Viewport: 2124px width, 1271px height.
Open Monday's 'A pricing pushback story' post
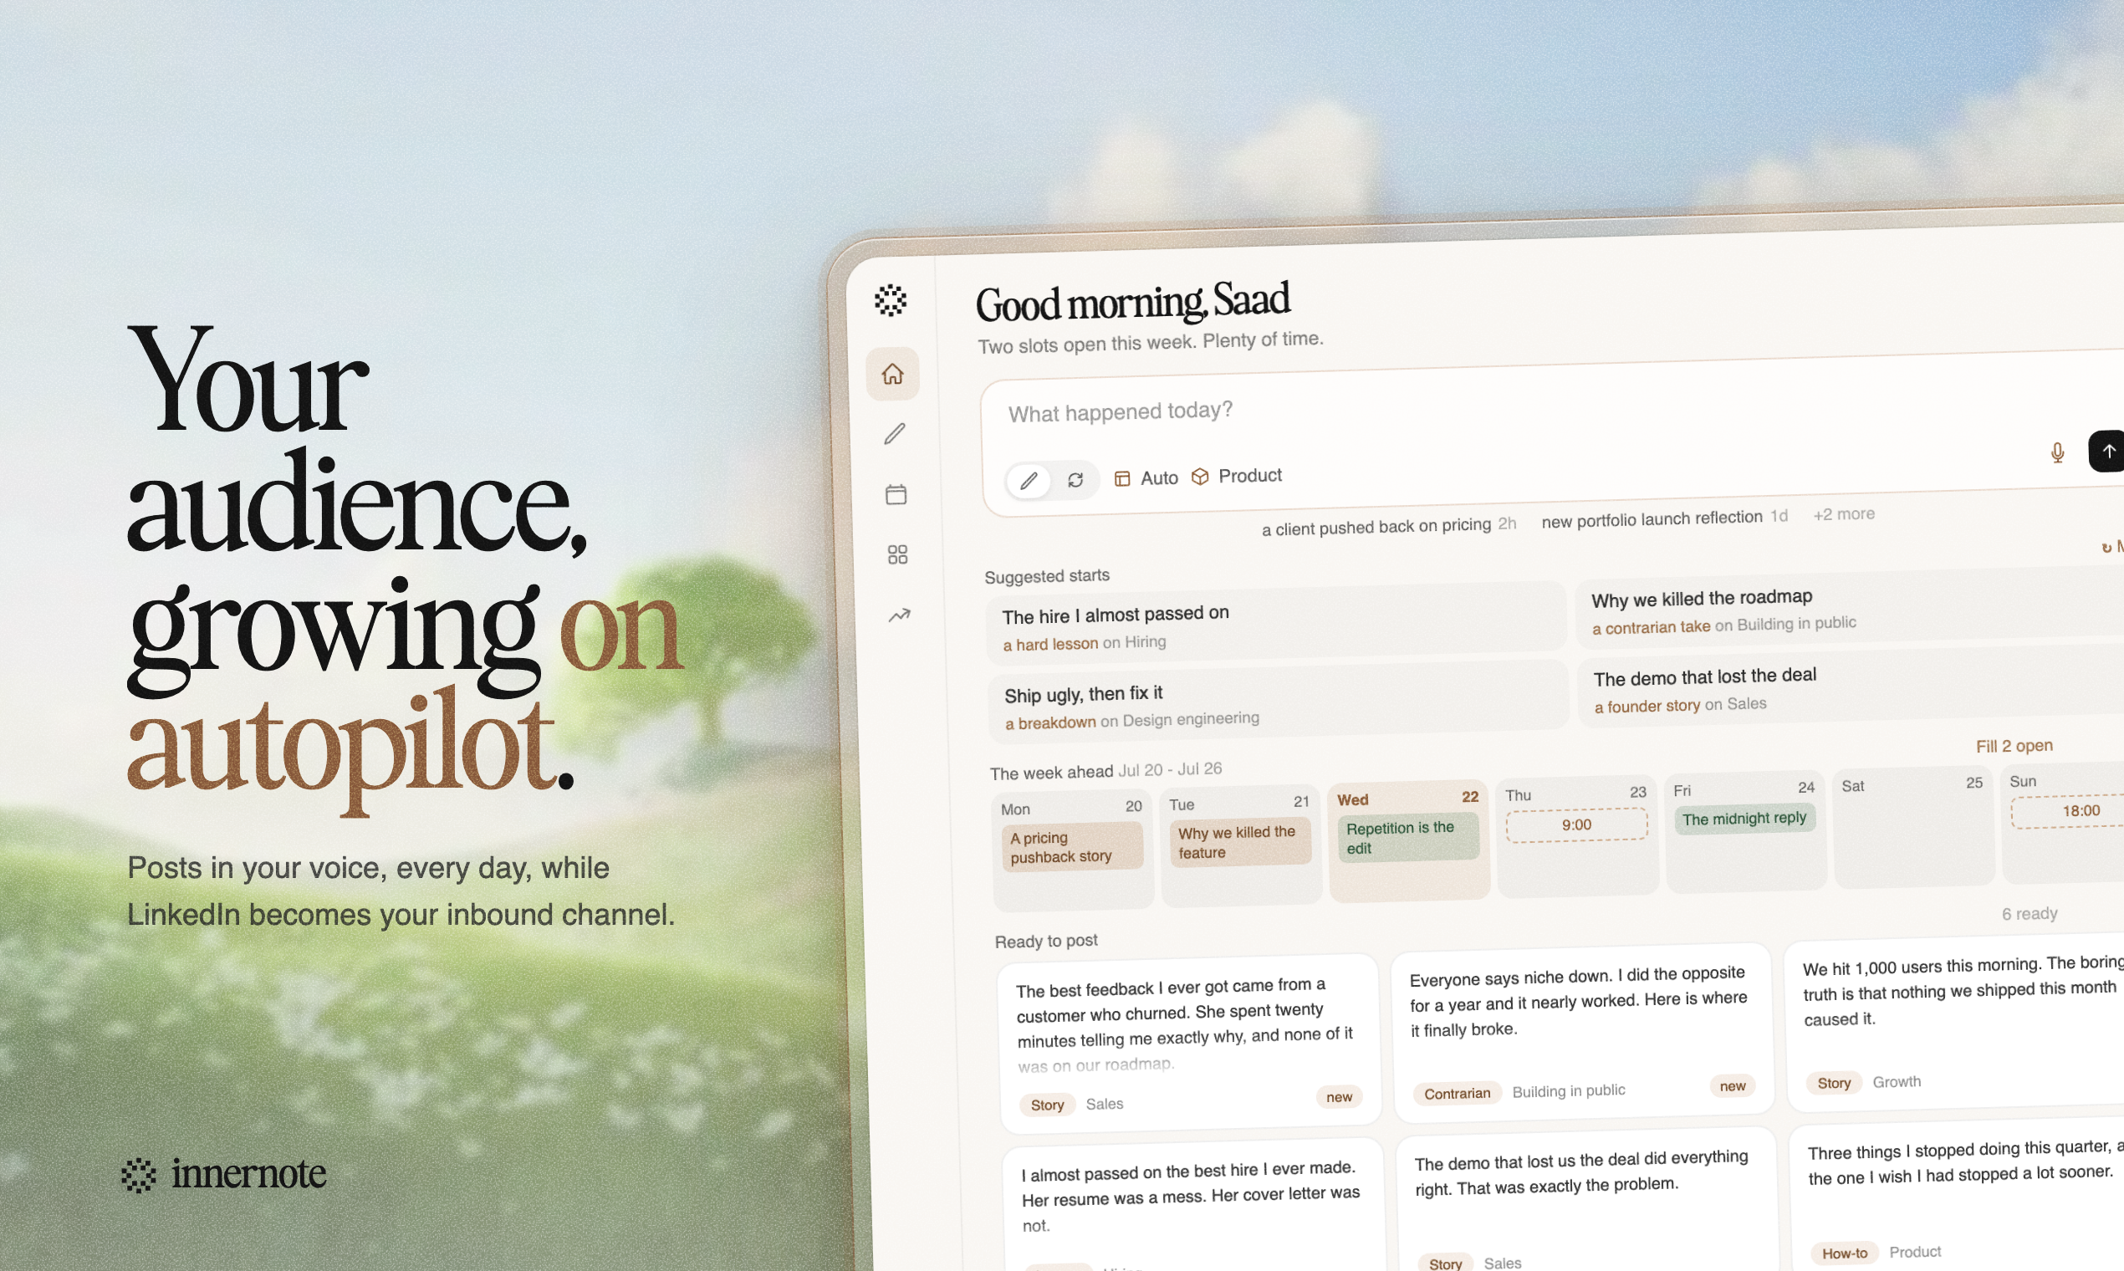coord(1072,847)
